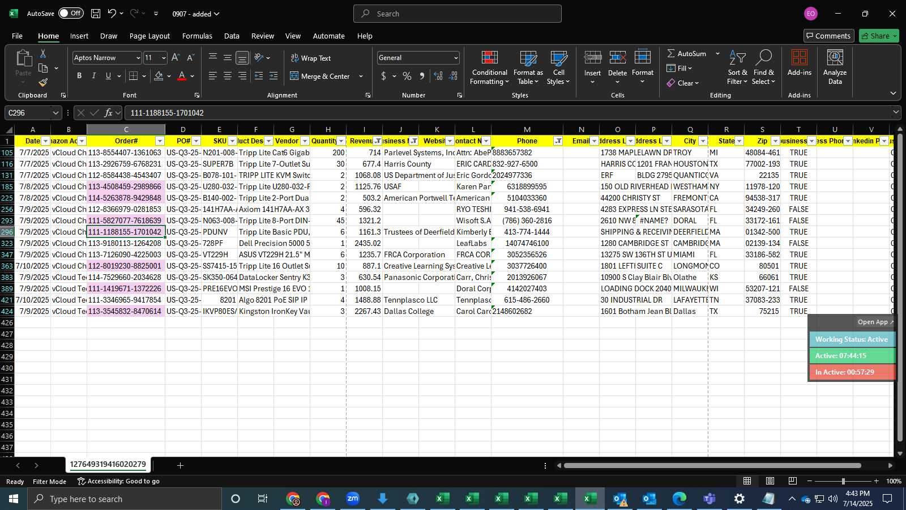This screenshot has height=510, width=906.
Task: Apply Accounting dollar number format
Action: click(383, 76)
